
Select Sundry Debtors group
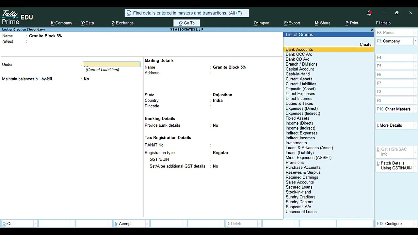click(x=329, y=202)
